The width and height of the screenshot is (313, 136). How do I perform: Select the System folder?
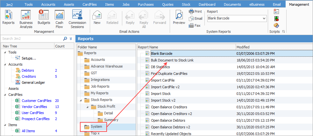96,127
